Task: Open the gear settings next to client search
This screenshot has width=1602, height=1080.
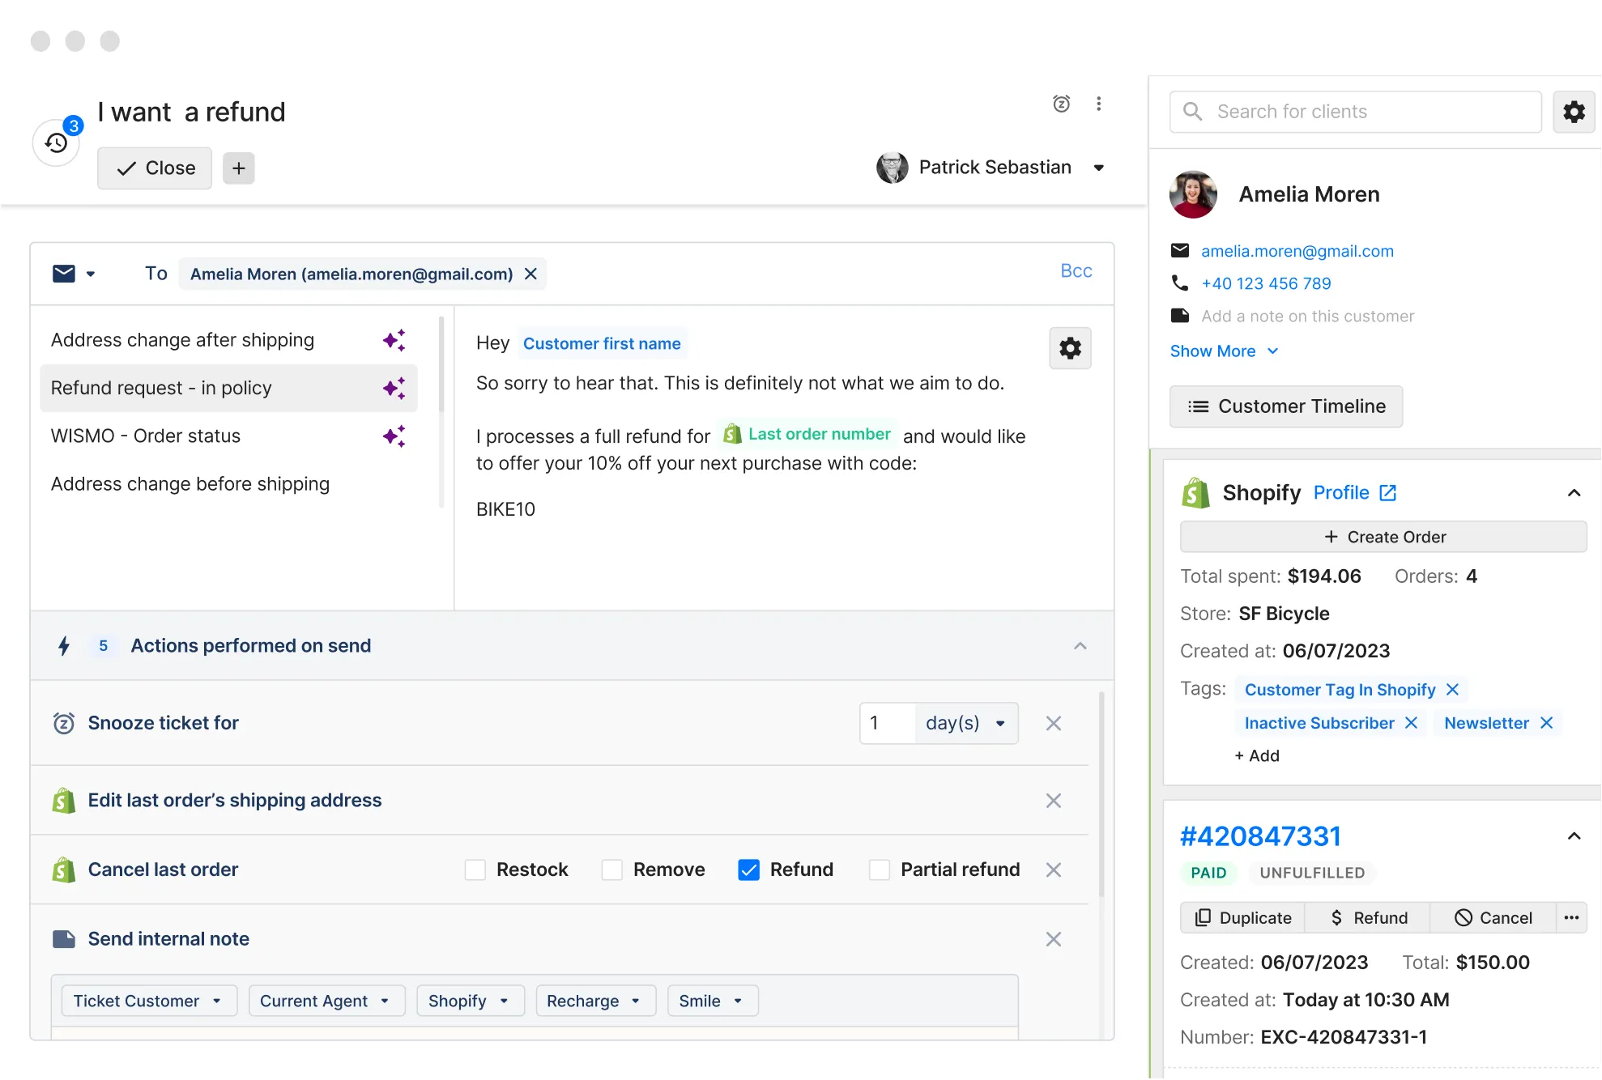Action: click(x=1573, y=112)
